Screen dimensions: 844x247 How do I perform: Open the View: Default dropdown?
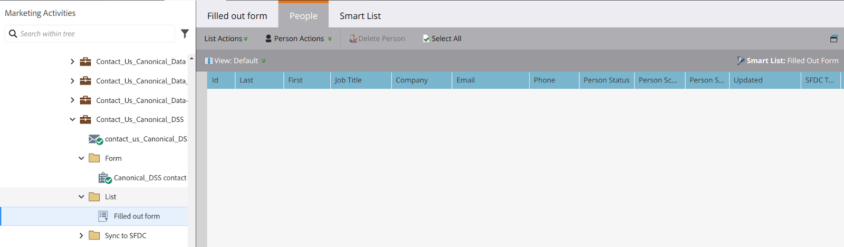pos(235,61)
